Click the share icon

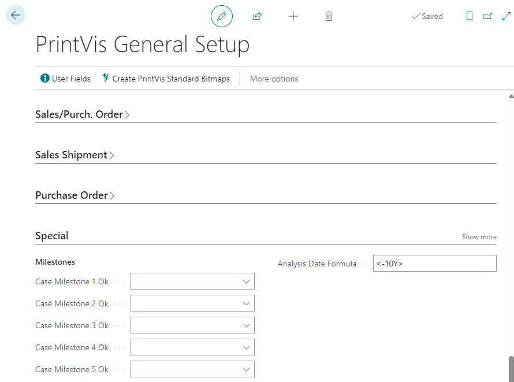pos(258,16)
